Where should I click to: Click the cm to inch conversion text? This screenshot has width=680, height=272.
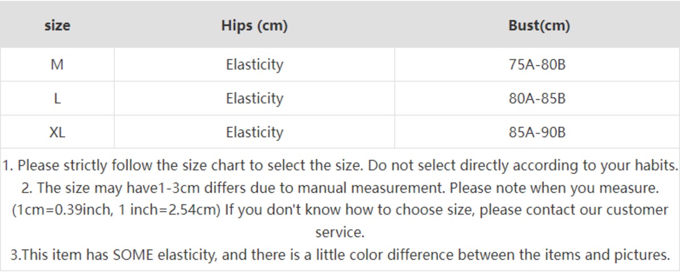click(116, 210)
